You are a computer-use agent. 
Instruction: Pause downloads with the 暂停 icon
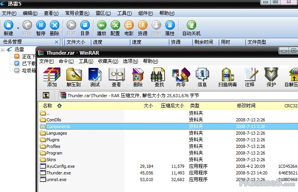click(x=41, y=25)
